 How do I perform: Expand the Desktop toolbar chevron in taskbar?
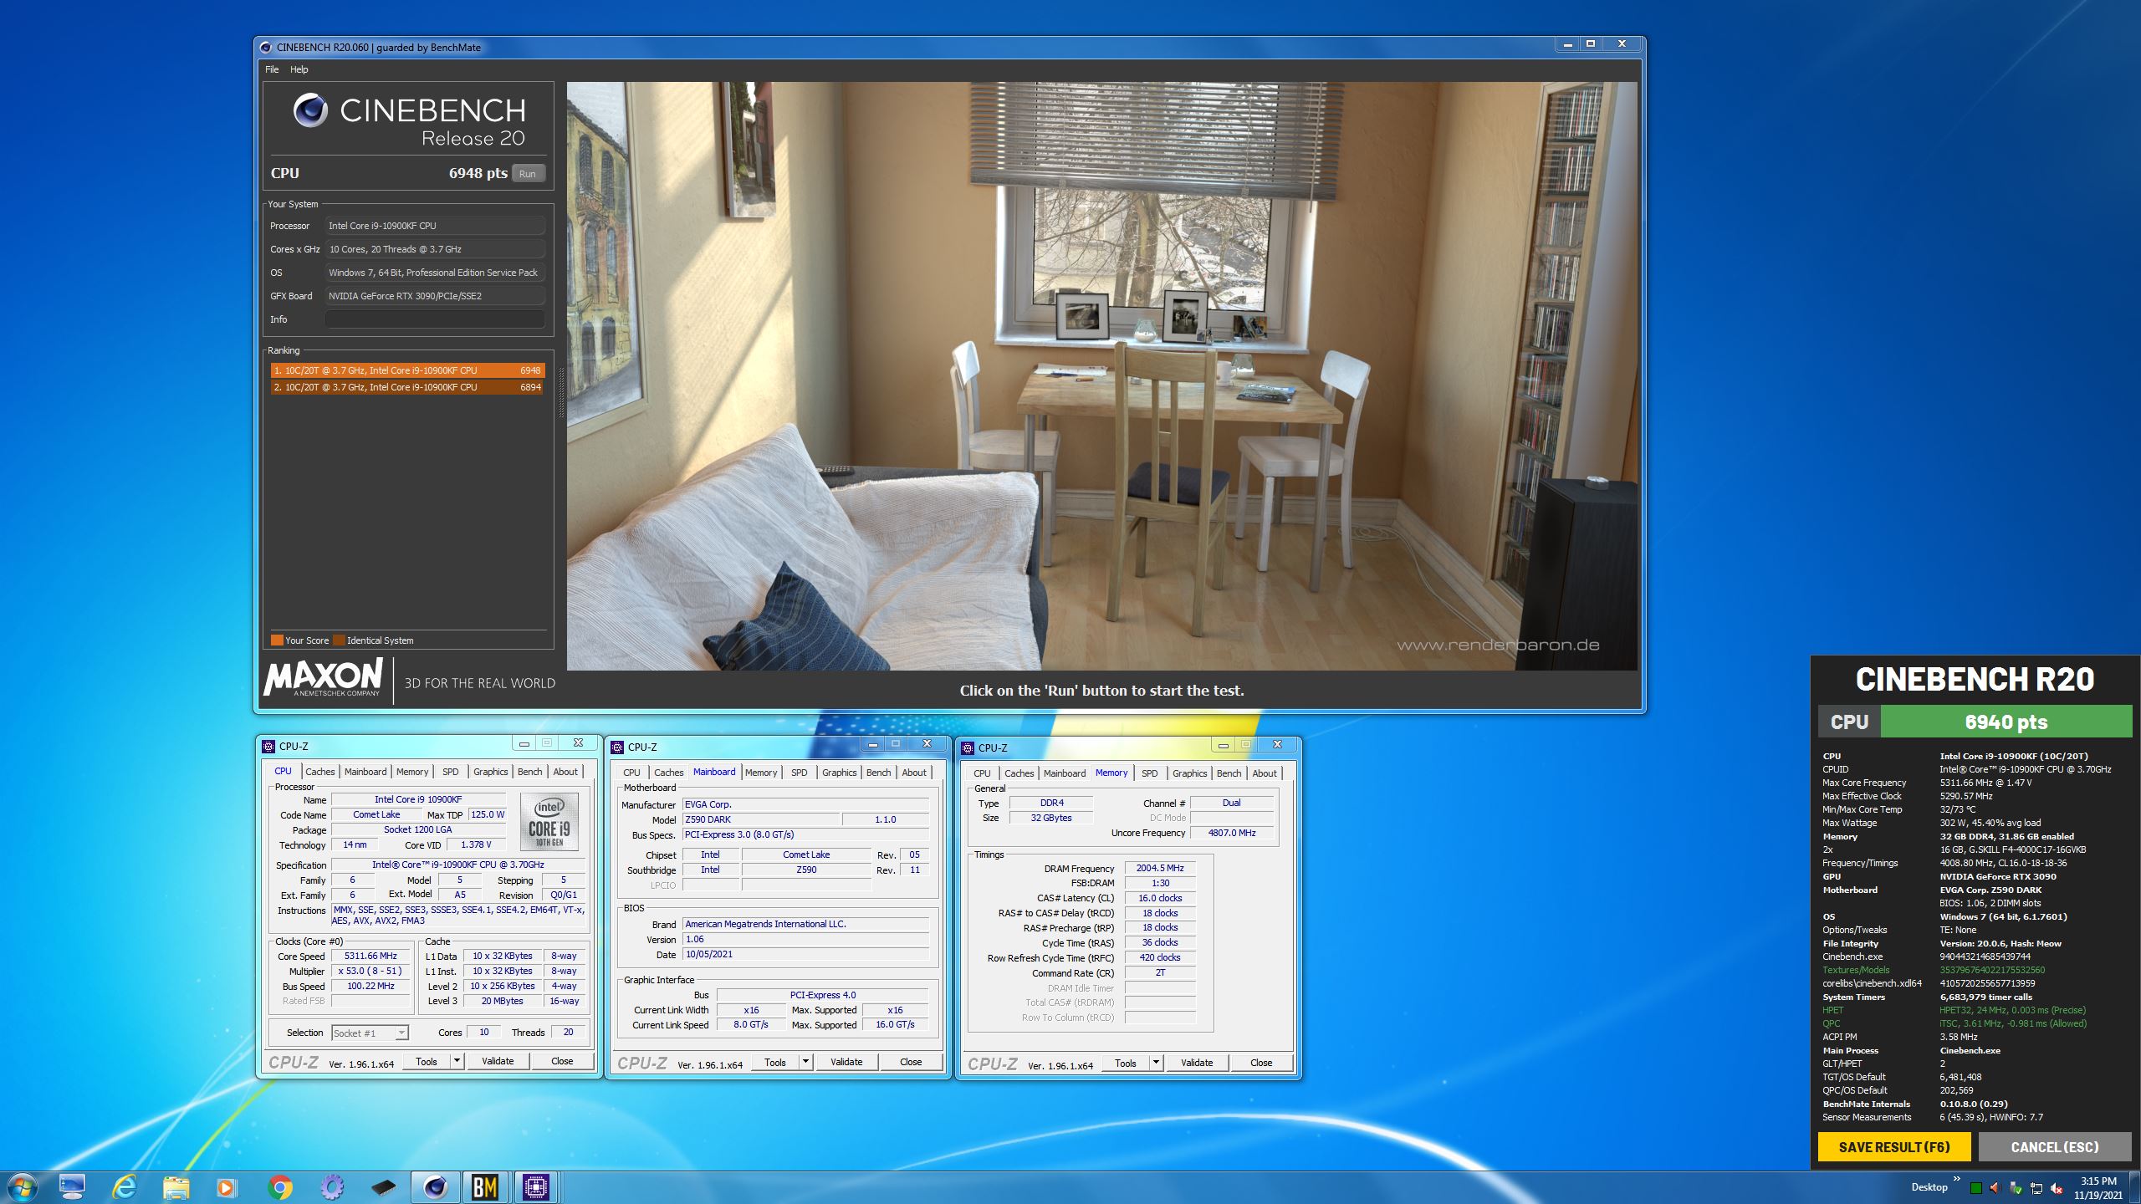pos(1956,1179)
